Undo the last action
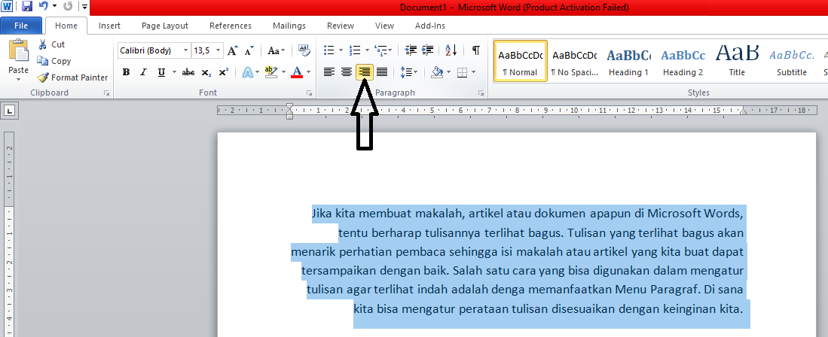The width and height of the screenshot is (828, 337). [x=43, y=7]
